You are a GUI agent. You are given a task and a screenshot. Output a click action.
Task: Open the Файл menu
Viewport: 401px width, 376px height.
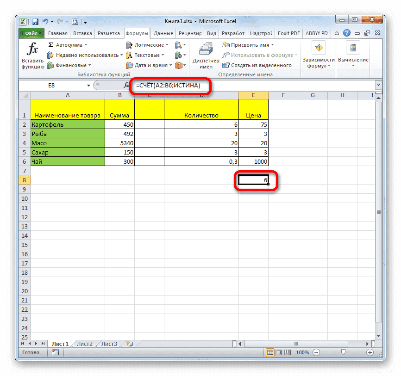32,33
